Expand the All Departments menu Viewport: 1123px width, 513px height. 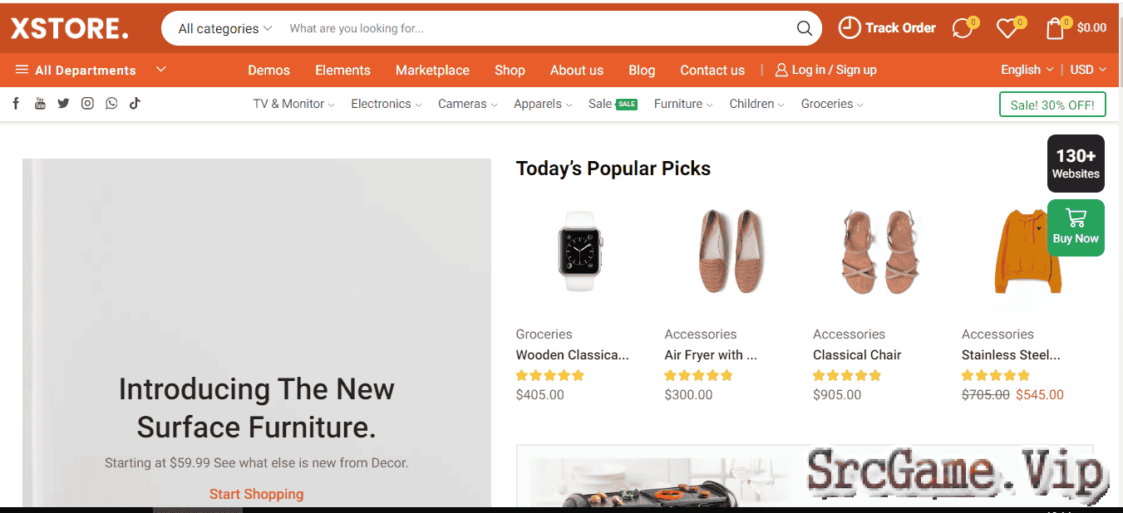pos(91,70)
